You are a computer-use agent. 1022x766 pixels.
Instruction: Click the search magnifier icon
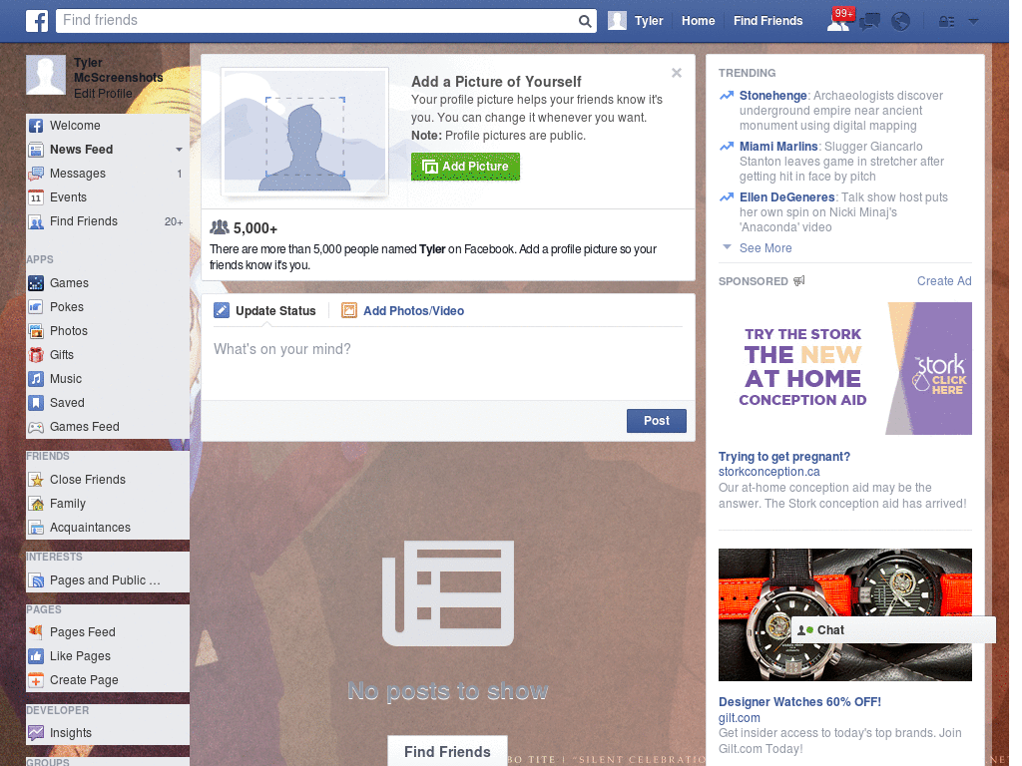[x=585, y=21]
